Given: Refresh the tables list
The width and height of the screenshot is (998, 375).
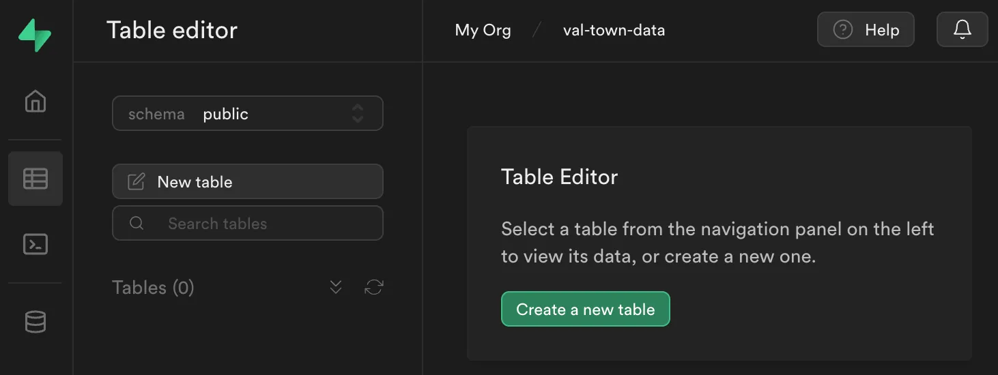Looking at the screenshot, I should [x=373, y=287].
